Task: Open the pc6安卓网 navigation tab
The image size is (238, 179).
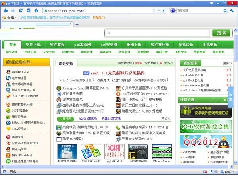Action: pos(109,45)
